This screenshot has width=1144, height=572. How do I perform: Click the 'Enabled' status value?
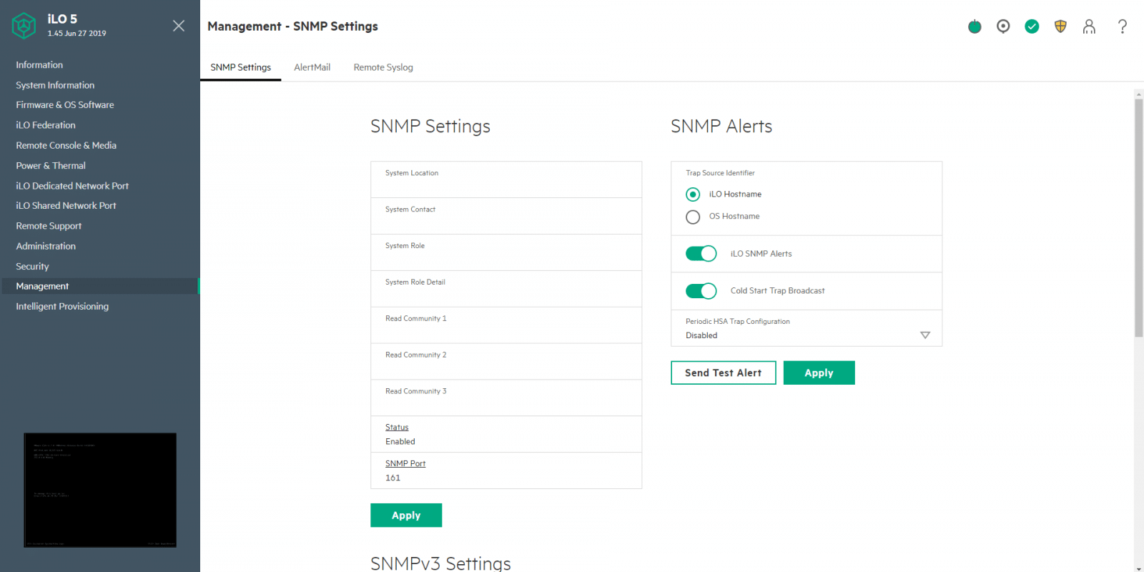pos(400,442)
